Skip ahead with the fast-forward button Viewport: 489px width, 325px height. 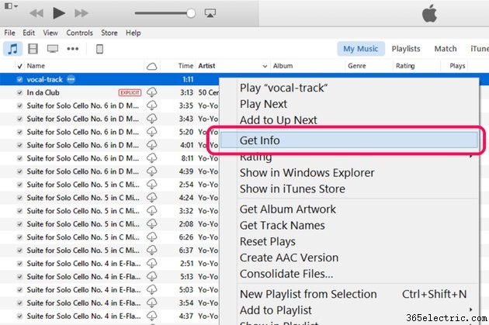click(81, 13)
